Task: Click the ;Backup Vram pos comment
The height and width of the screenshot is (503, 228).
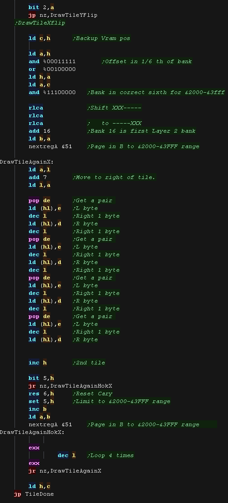Action: 102,39
